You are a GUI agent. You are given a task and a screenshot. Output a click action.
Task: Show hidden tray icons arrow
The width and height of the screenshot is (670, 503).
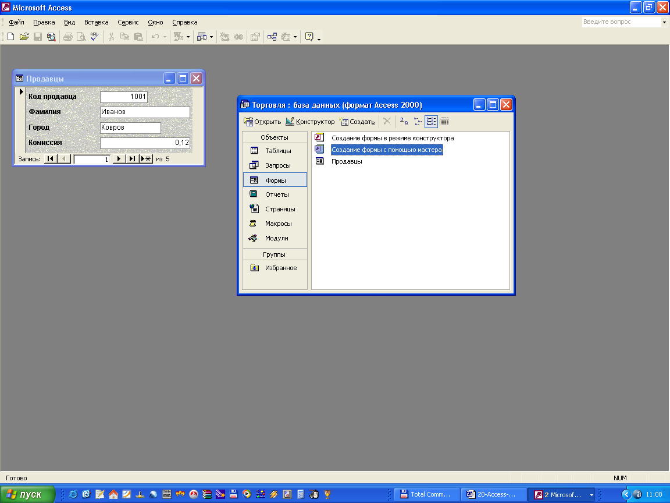tap(626, 494)
